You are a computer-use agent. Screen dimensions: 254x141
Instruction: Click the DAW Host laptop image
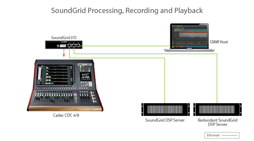[x=189, y=37]
